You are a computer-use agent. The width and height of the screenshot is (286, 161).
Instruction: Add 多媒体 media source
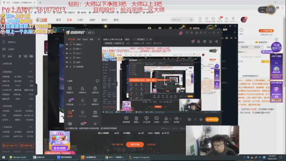(x=157, y=119)
